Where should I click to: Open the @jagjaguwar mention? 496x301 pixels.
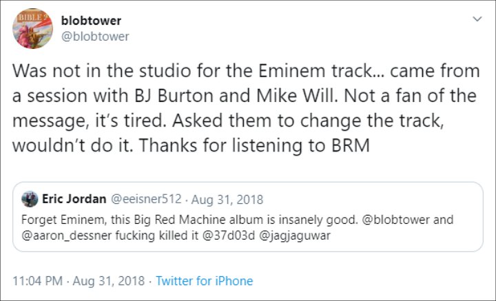295,236
